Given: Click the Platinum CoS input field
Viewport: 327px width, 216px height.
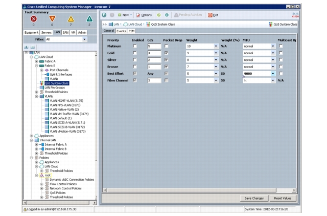Looking at the screenshot, I should tap(154, 46).
